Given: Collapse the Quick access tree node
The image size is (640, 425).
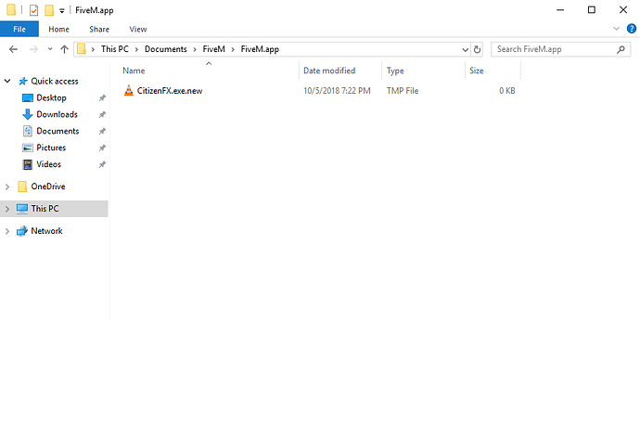Looking at the screenshot, I should pyautogui.click(x=7, y=81).
